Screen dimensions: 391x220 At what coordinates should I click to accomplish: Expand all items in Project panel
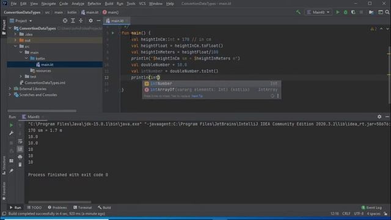tap(73, 21)
